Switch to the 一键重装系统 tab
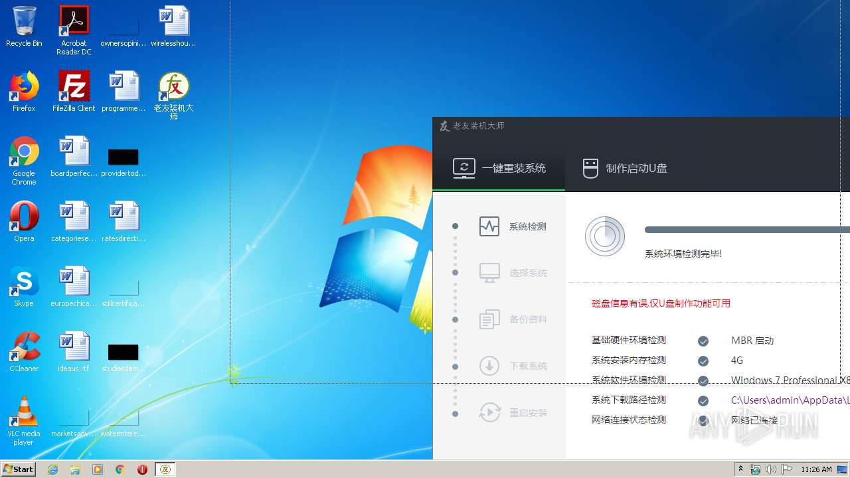This screenshot has height=478, width=850. [499, 168]
